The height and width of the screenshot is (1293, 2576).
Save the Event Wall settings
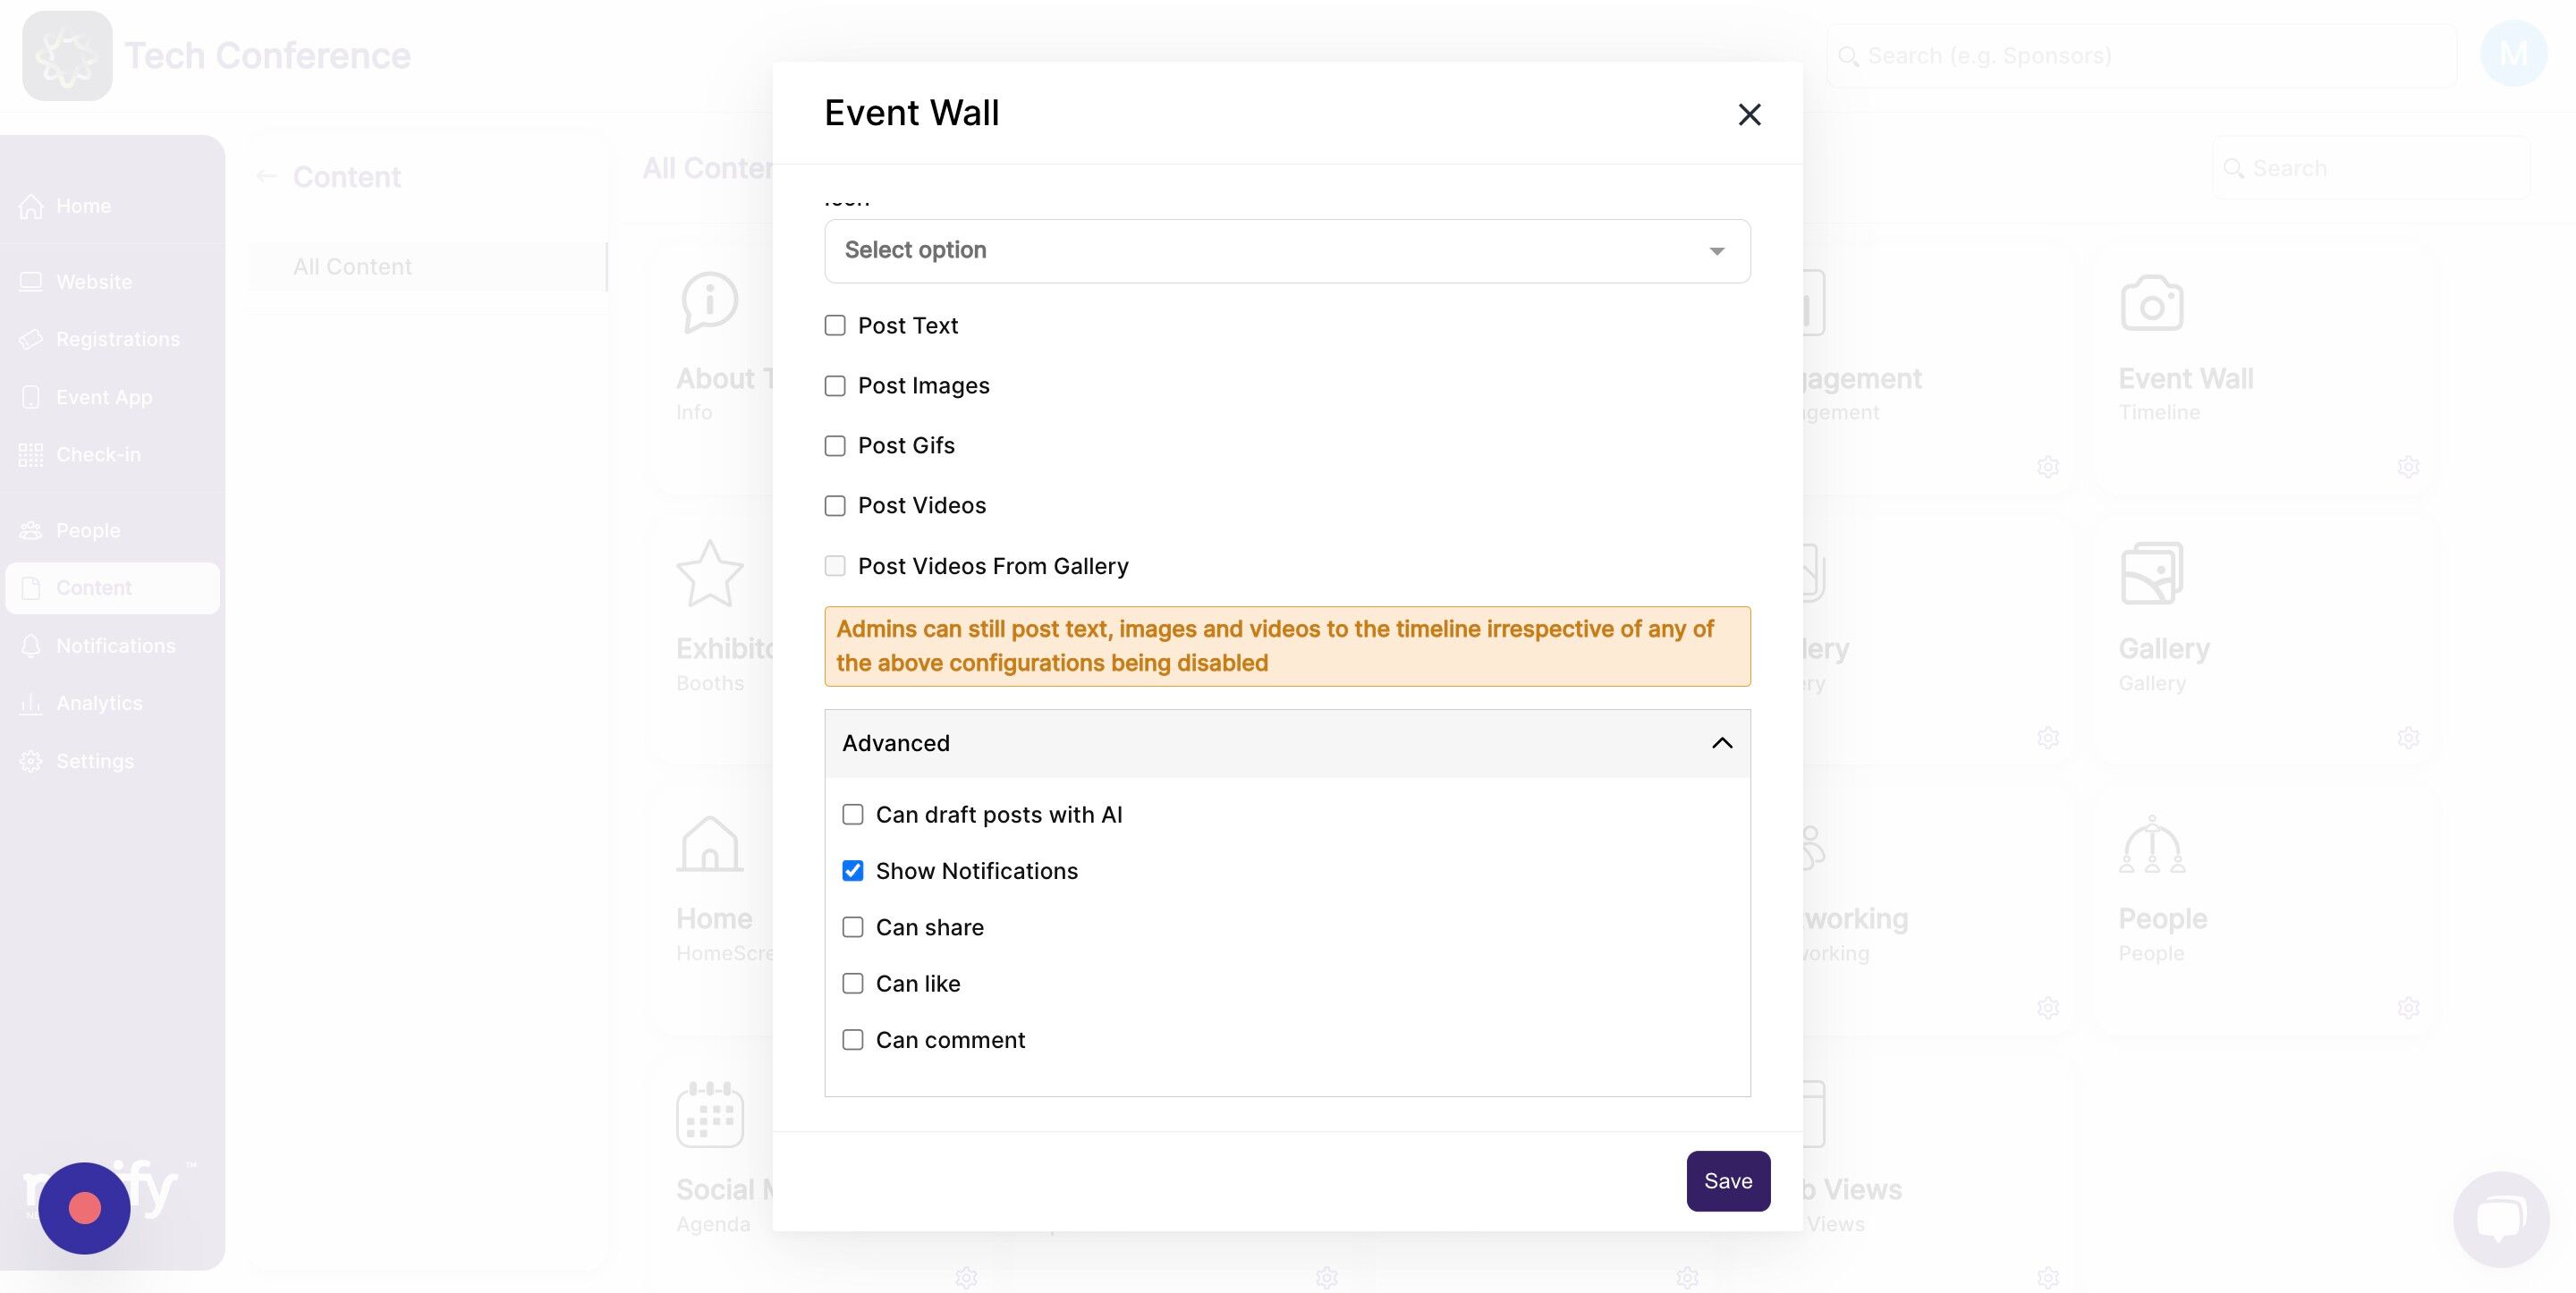(x=1727, y=1181)
